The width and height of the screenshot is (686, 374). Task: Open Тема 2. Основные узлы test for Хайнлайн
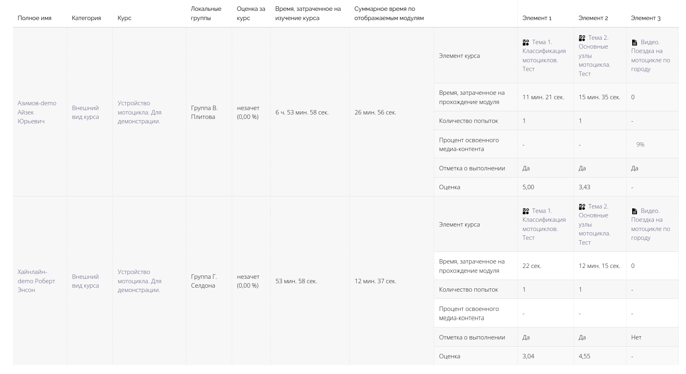click(594, 224)
